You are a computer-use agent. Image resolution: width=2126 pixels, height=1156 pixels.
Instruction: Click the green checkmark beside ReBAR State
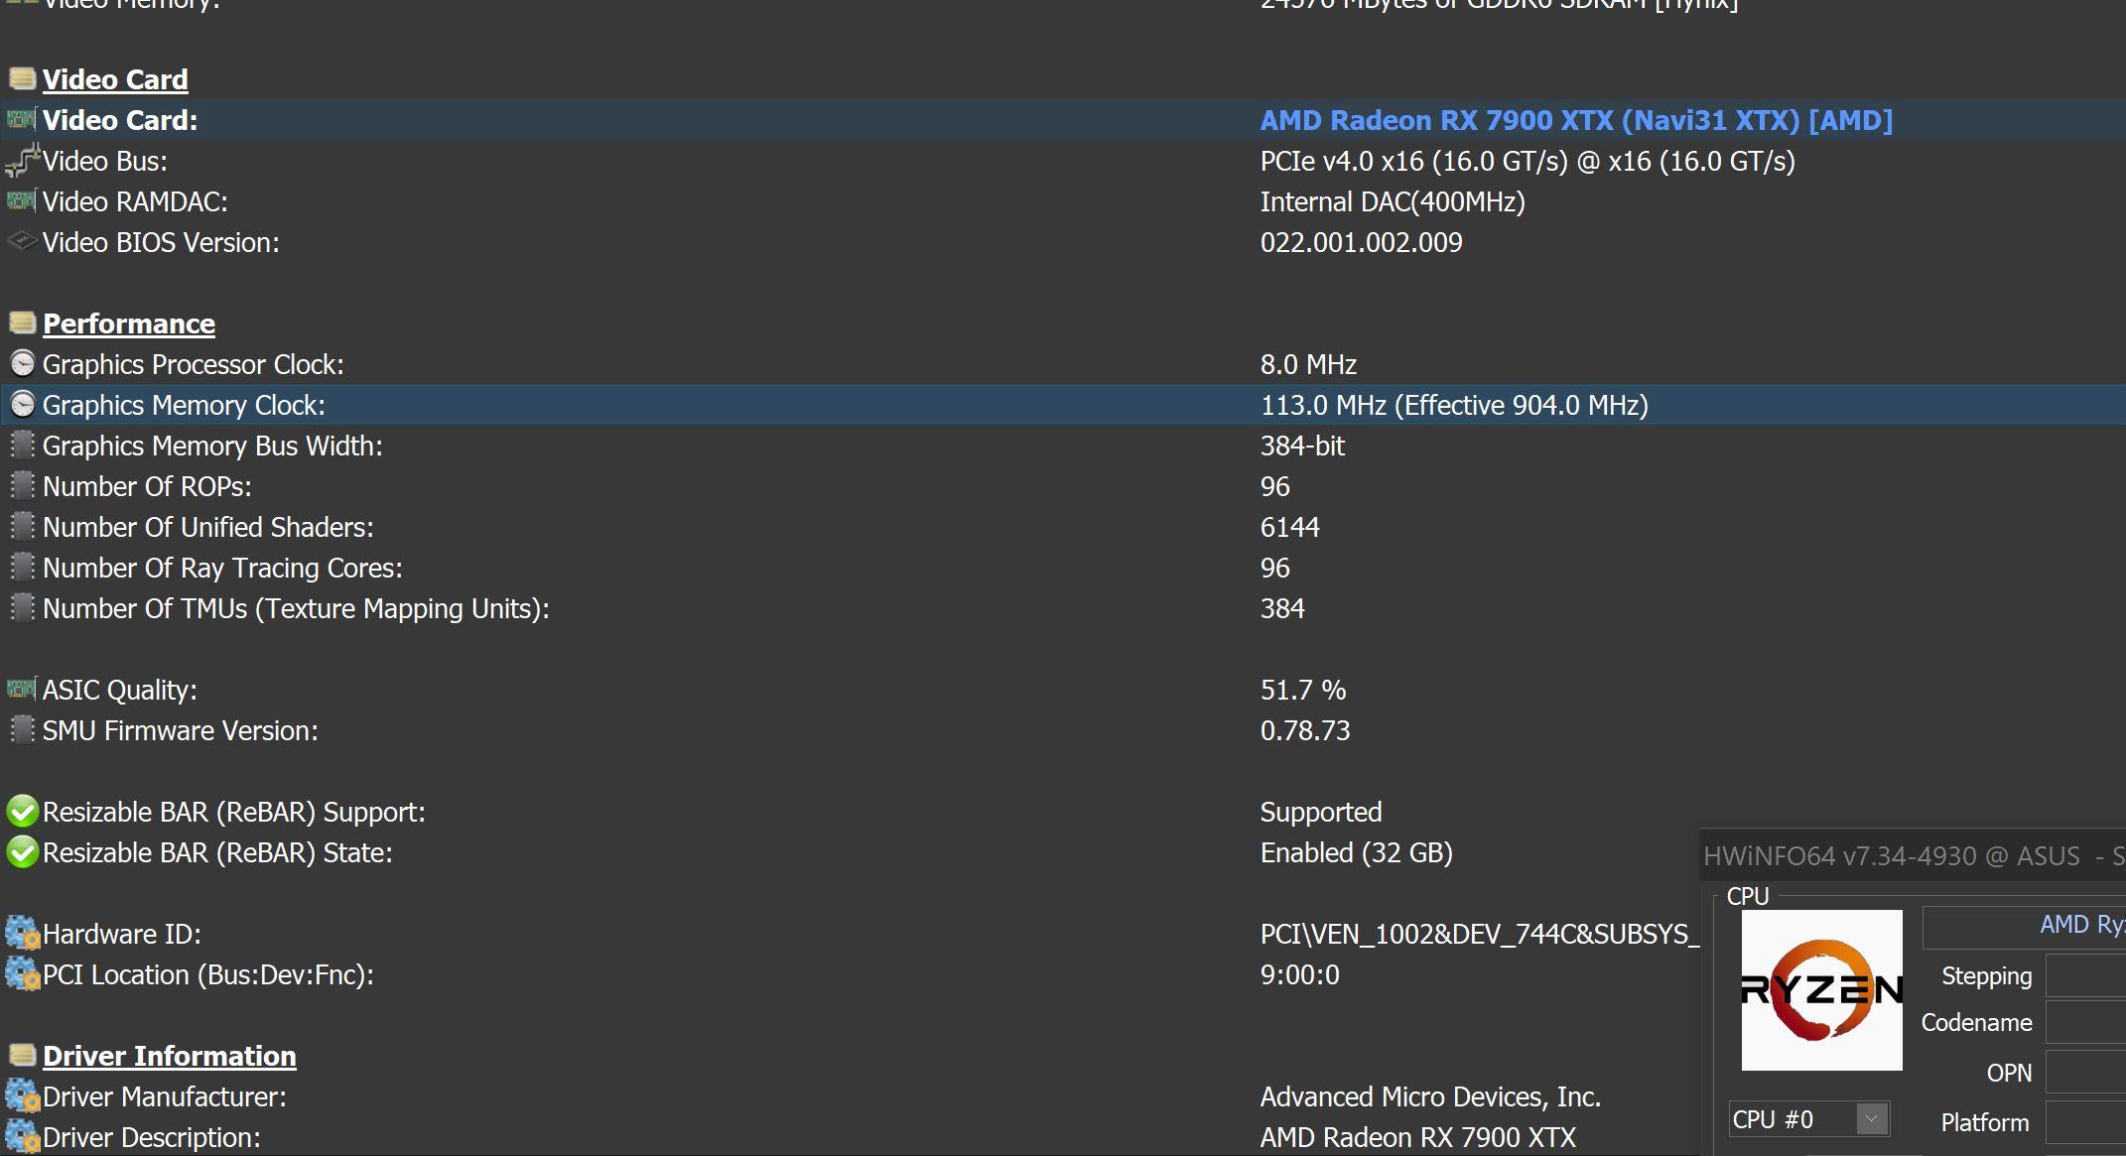(22, 852)
